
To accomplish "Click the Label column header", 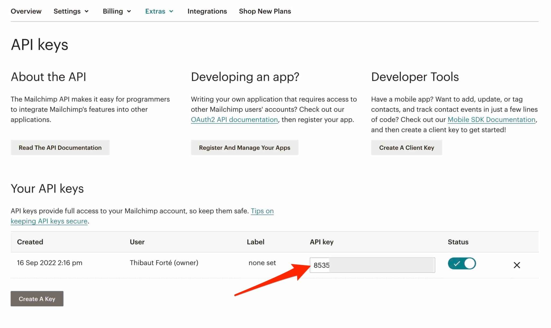I will pyautogui.click(x=256, y=242).
